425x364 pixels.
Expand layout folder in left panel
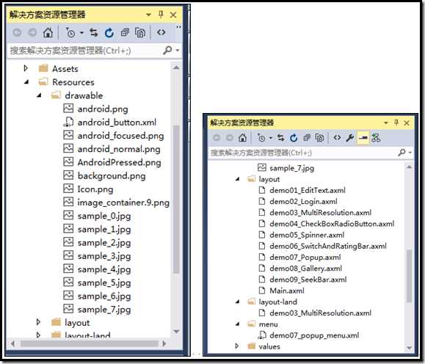point(38,322)
